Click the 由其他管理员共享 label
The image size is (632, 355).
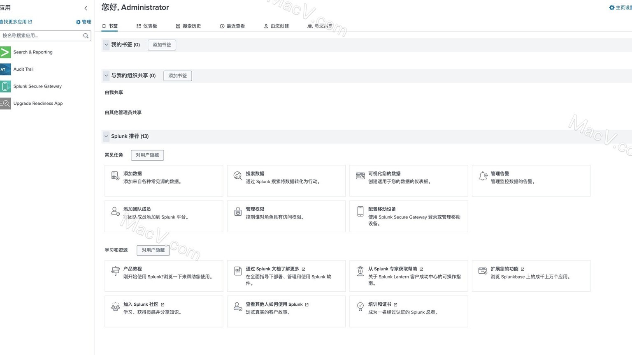(123, 113)
